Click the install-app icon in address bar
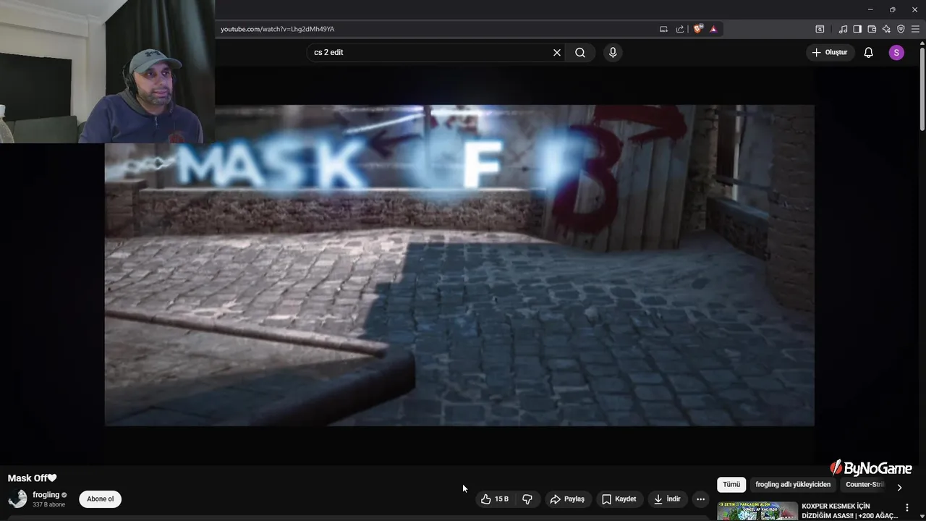The image size is (926, 521). pos(663,29)
